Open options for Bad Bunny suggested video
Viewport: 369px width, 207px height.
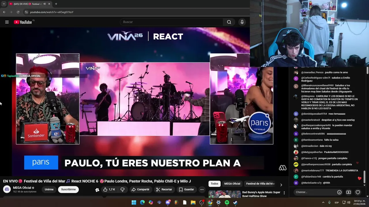(x=284, y=193)
